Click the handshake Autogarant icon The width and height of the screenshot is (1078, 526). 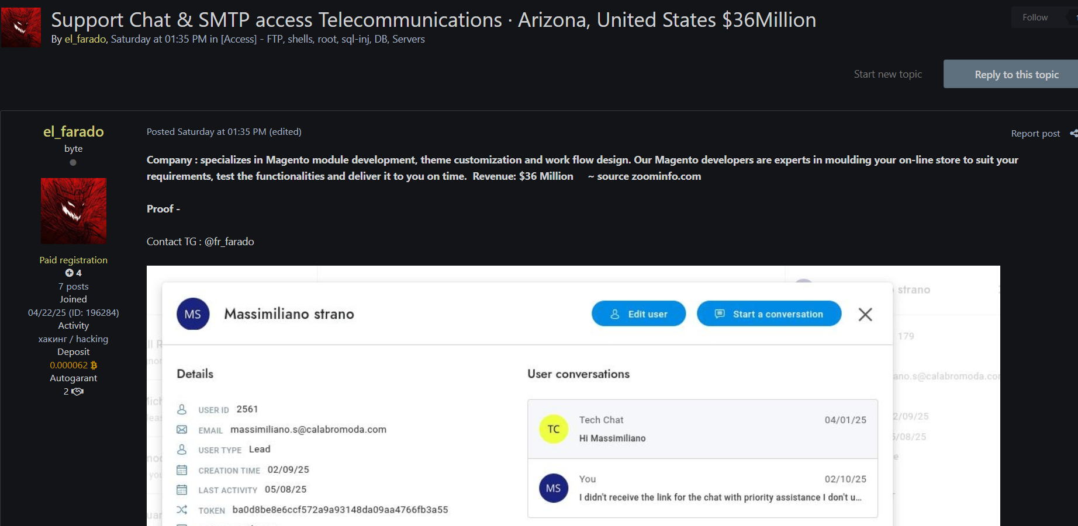click(x=77, y=391)
